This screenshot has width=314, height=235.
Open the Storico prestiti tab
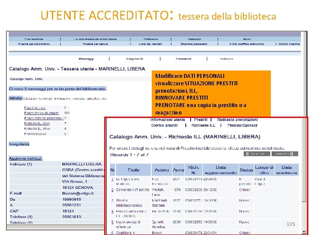click(x=164, y=125)
